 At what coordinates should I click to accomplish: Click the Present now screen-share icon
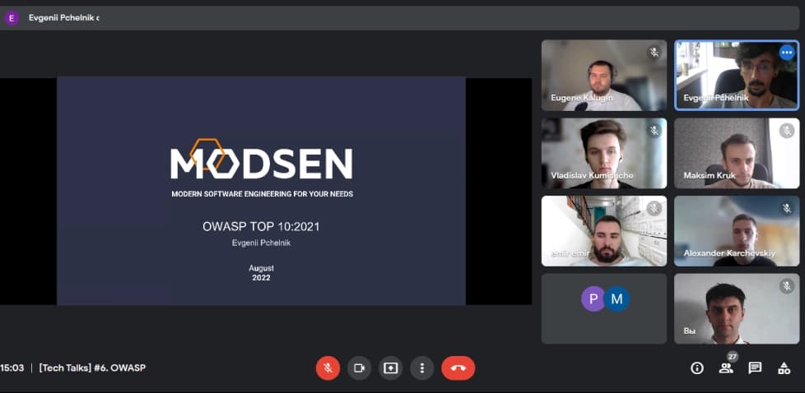pyautogui.click(x=390, y=368)
